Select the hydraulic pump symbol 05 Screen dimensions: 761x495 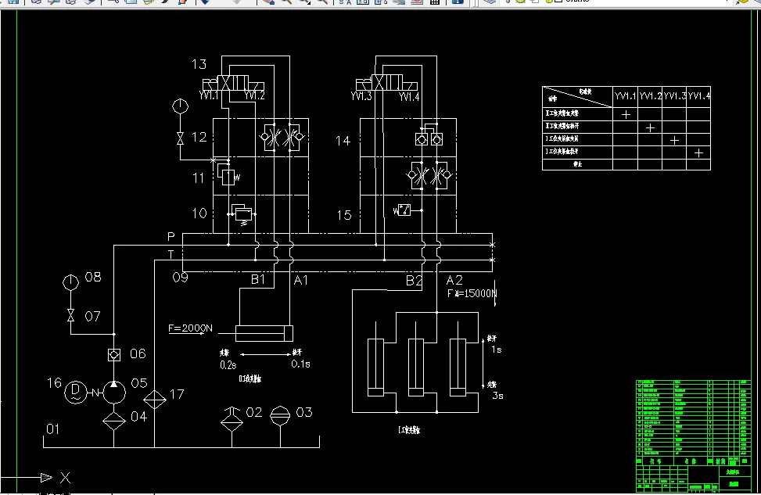[114, 392]
